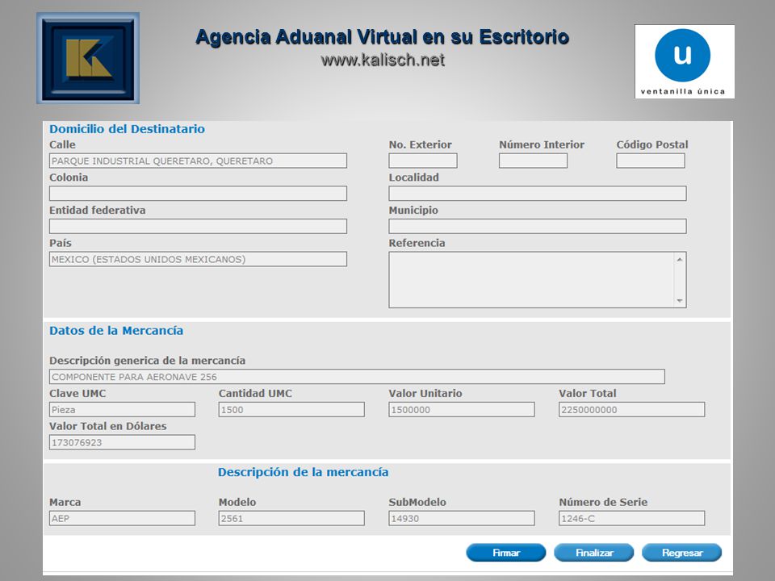Click the Descripción de la mercancía heading

click(x=303, y=472)
